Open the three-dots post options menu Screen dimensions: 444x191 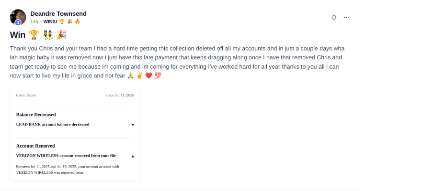click(x=346, y=18)
